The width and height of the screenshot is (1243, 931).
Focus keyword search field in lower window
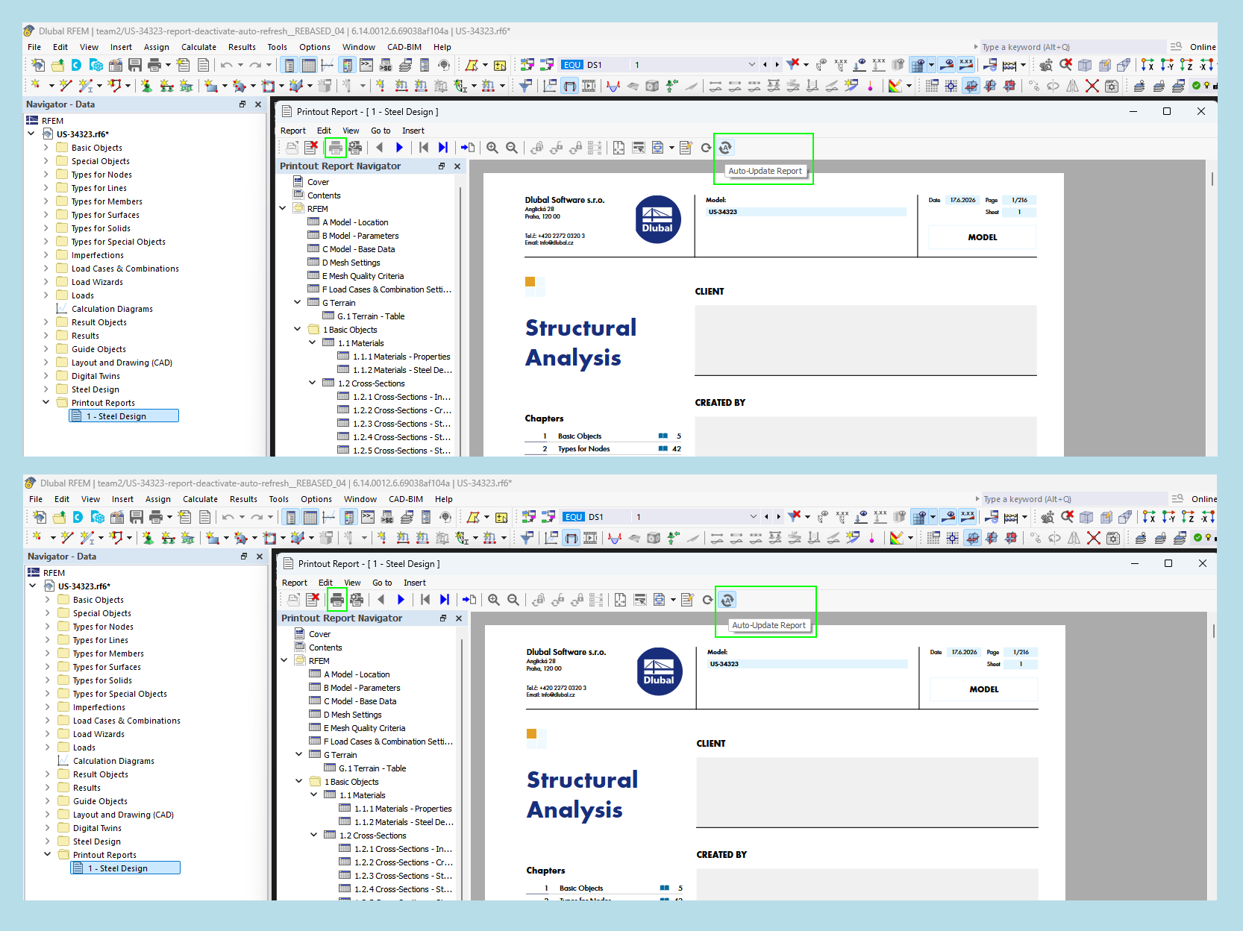(x=1074, y=499)
